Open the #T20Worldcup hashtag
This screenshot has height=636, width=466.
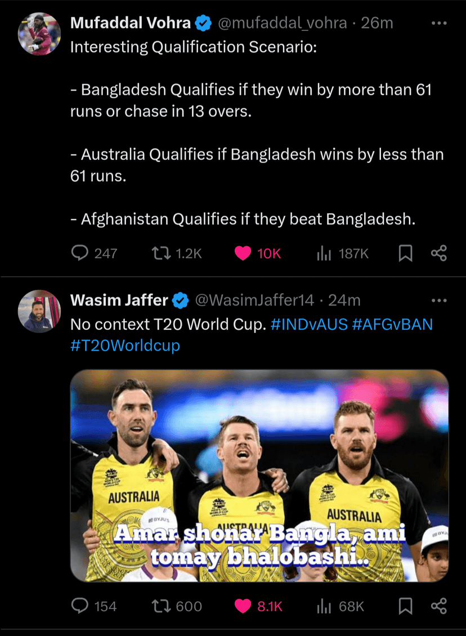pos(125,345)
